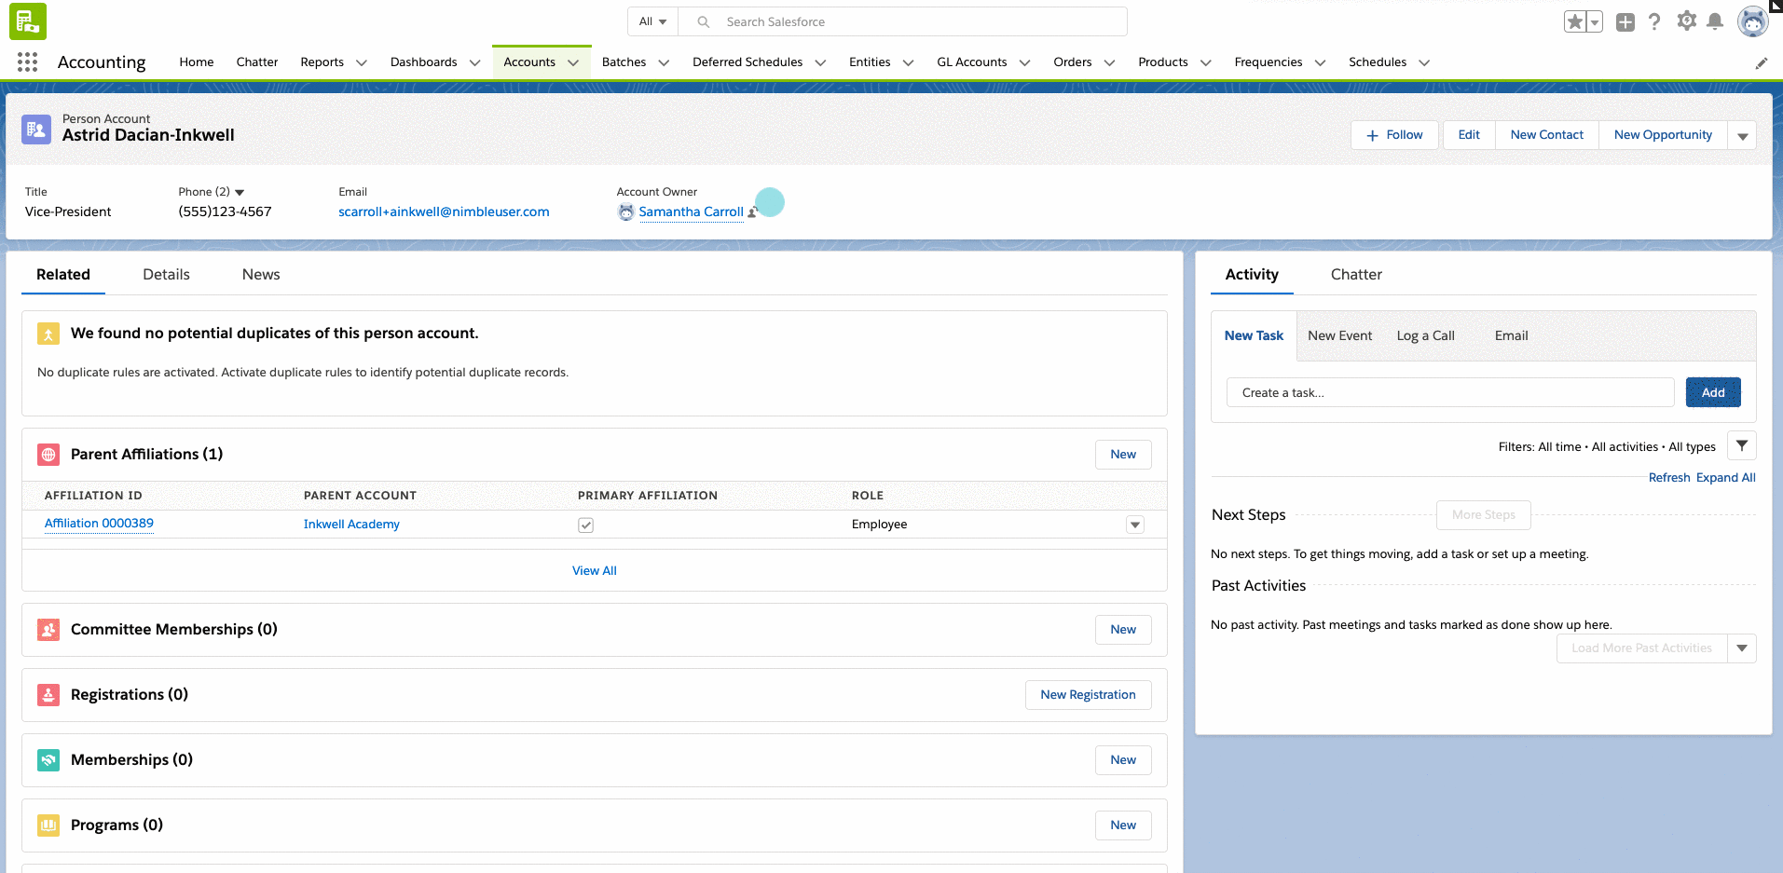This screenshot has height=873, width=1783.
Task: Open Global Actions plus icon
Action: pos(1625,21)
